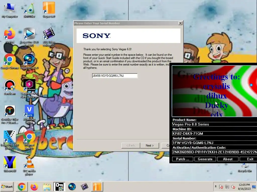Open Bandicam desktop shortcut
This screenshot has width=257, height=192.
pyautogui.click(x=10, y=87)
